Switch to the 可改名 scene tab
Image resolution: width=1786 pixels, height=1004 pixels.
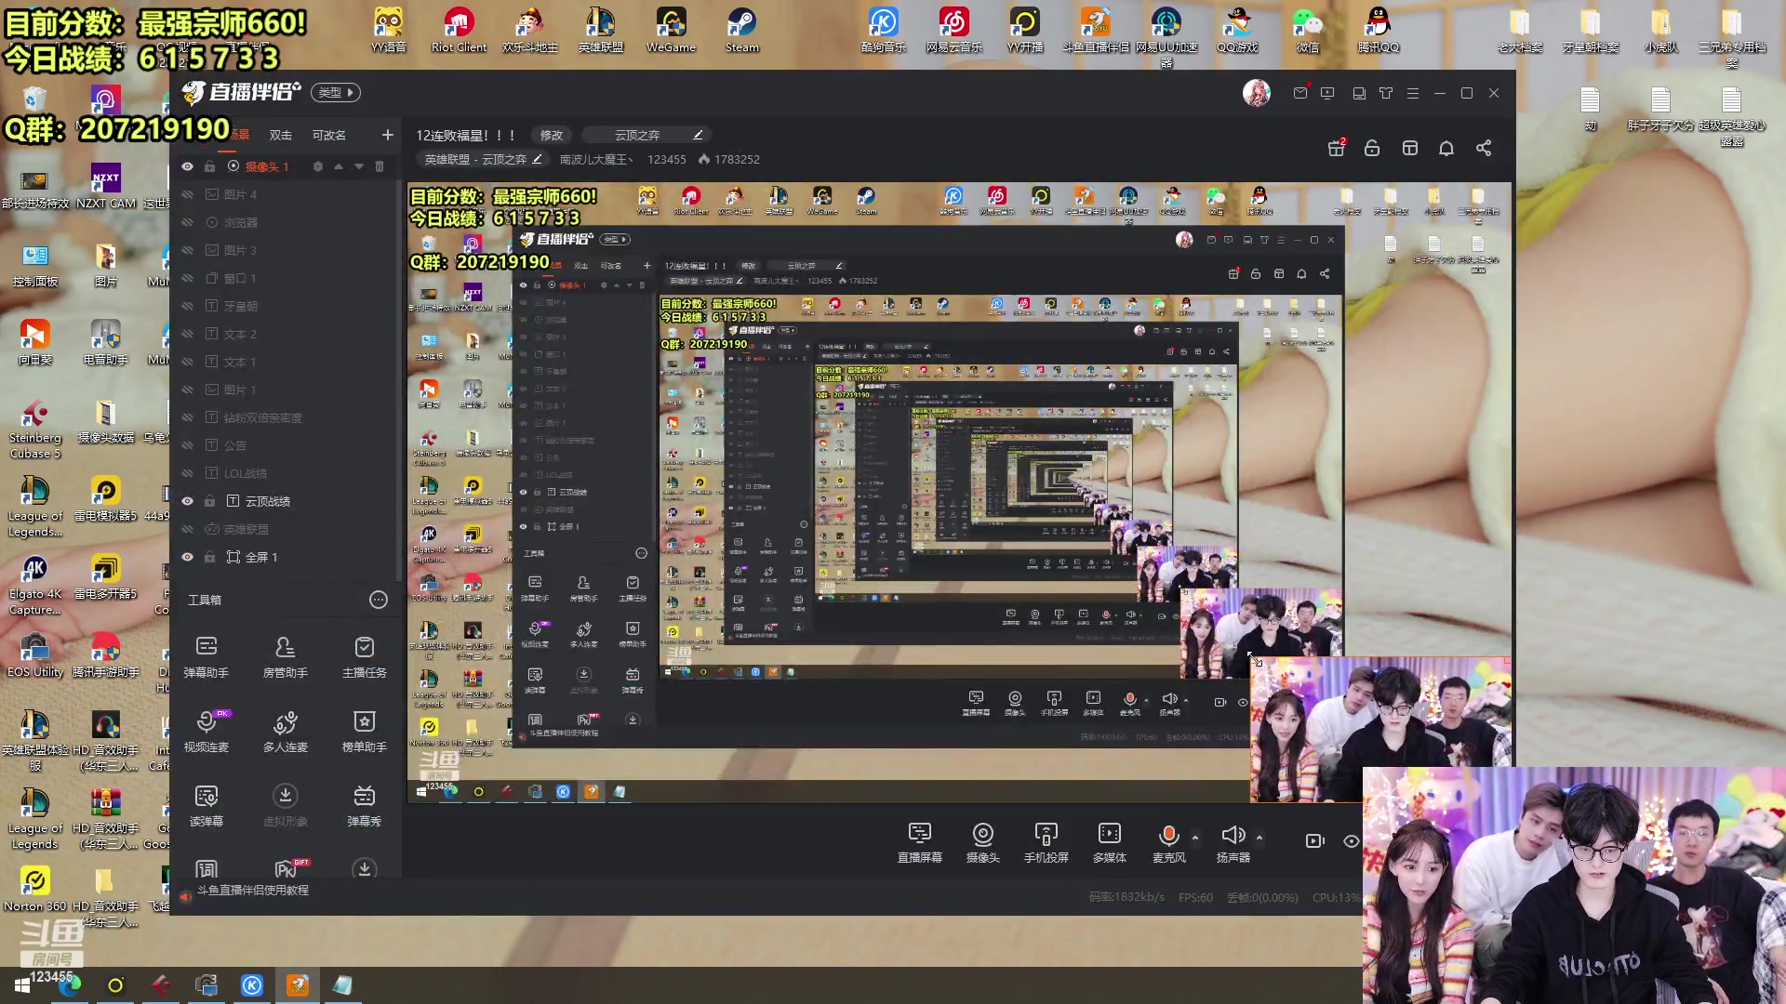[x=329, y=135]
